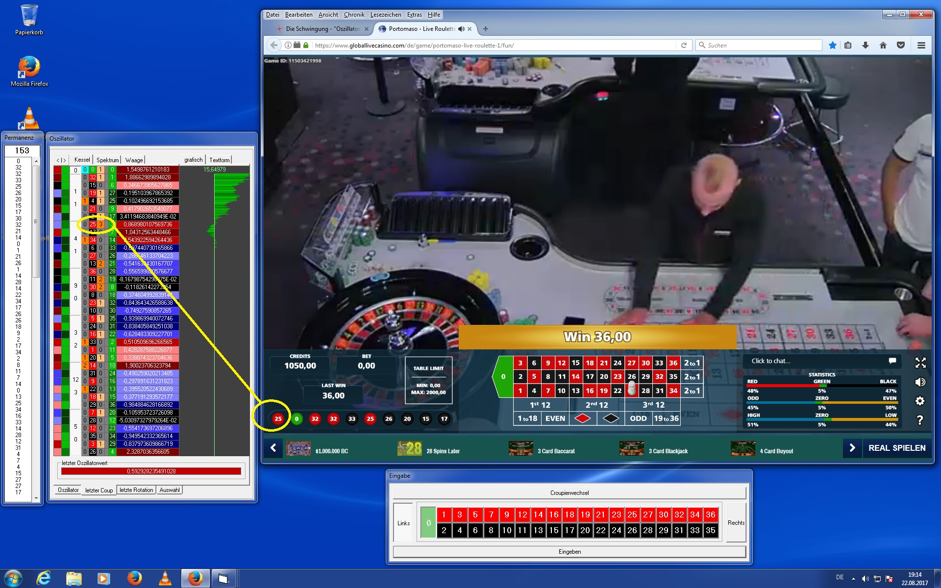This screenshot has height=588, width=941.
Task: Click the Rechts button in Eingabe
Action: click(x=736, y=523)
